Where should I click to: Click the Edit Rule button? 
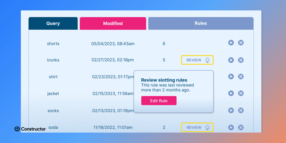159,101
